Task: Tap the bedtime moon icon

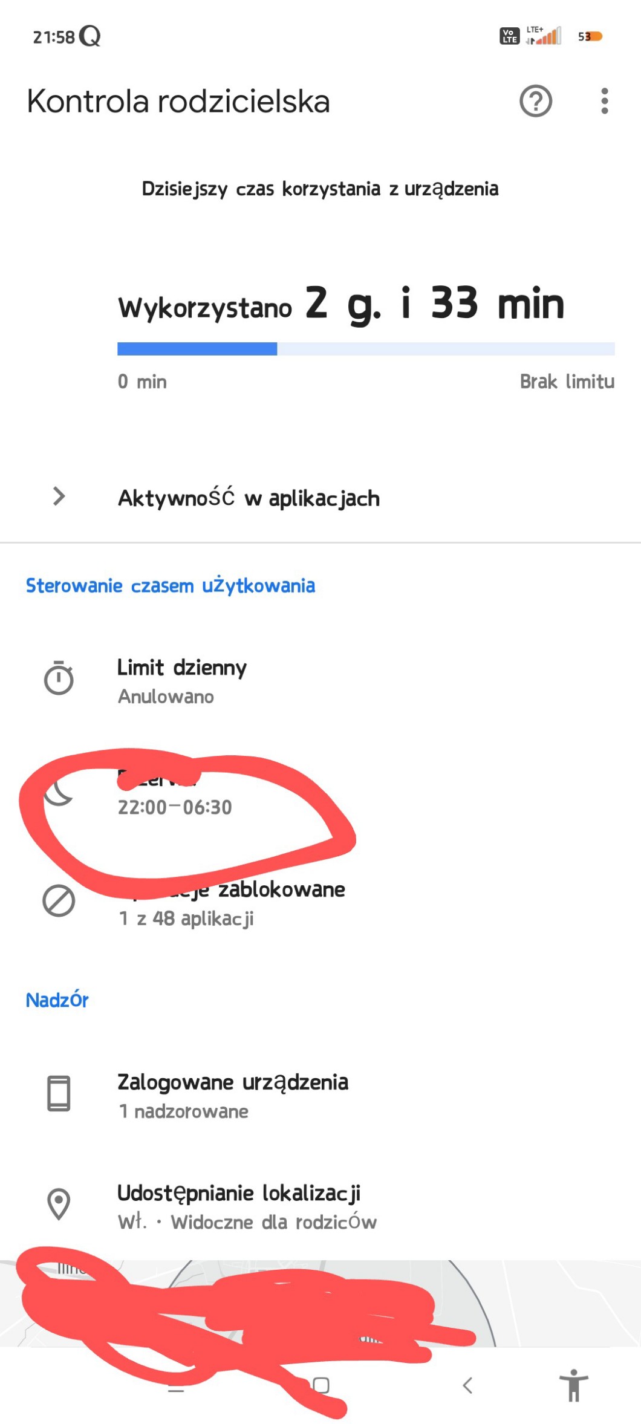Action: (57, 792)
